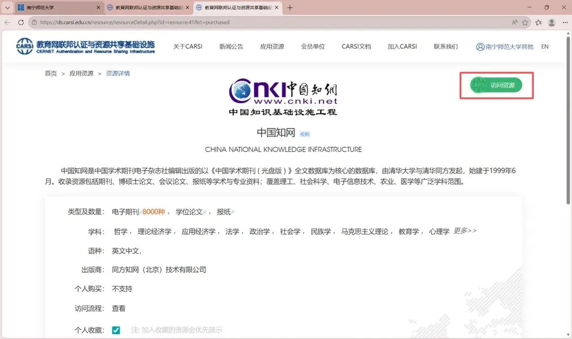Click the browser back arrow
This screenshot has width=572, height=339.
click(x=7, y=23)
